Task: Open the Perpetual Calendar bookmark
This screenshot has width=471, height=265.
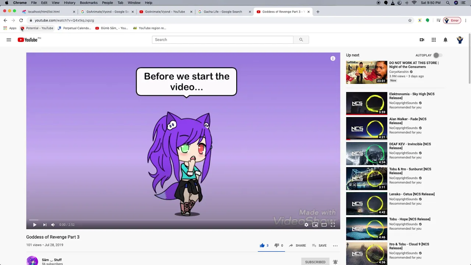Action: [74, 28]
